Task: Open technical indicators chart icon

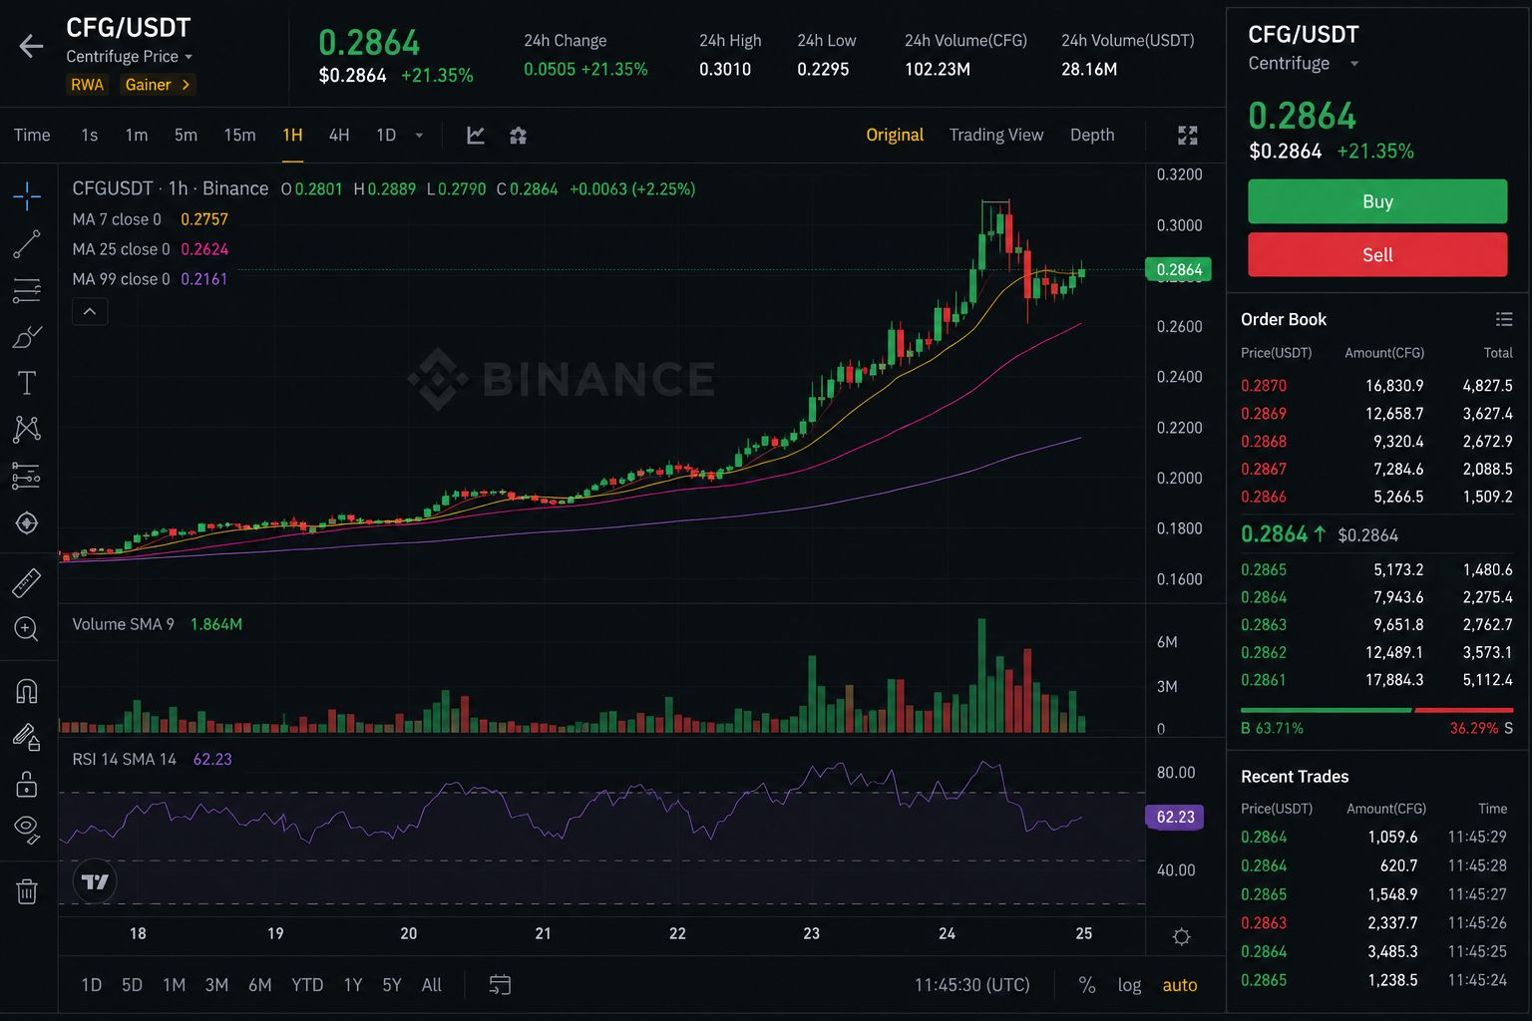Action: point(476,136)
